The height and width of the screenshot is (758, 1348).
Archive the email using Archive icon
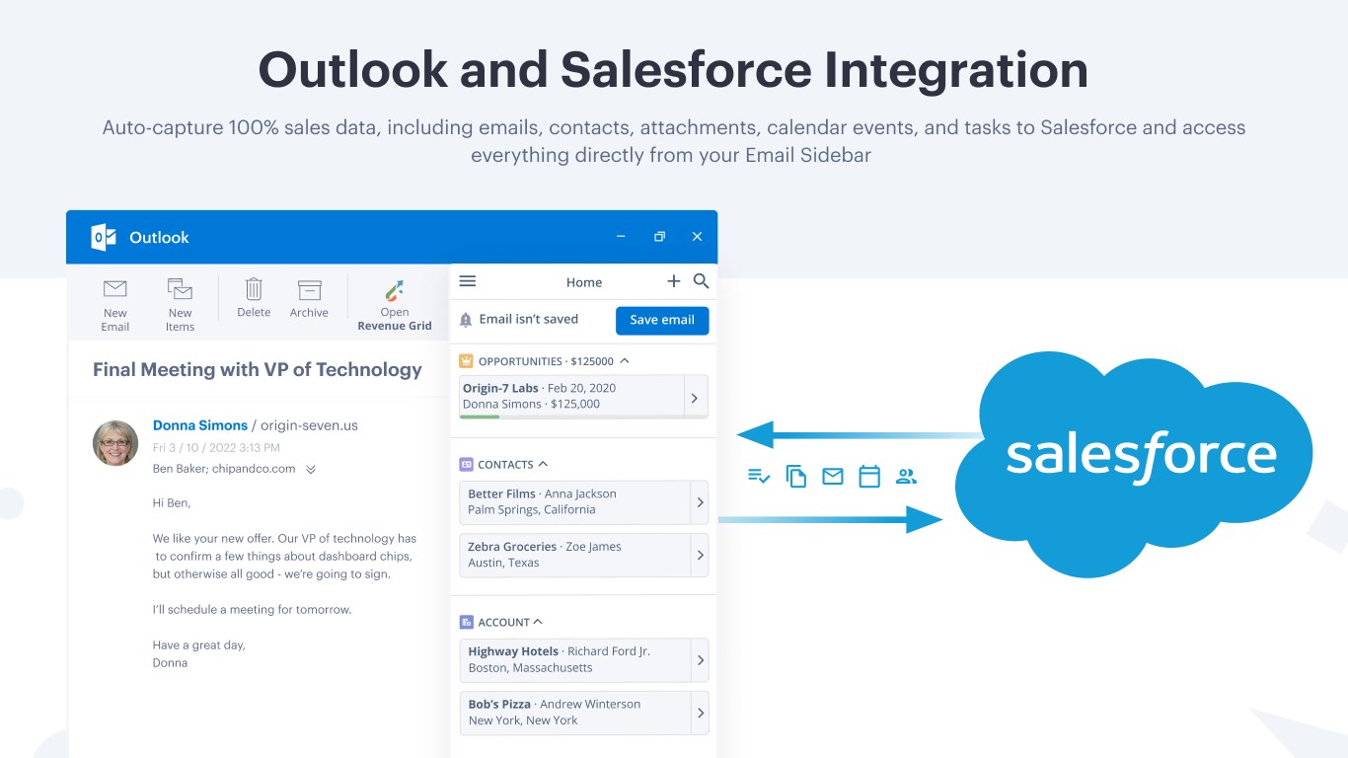click(x=309, y=290)
